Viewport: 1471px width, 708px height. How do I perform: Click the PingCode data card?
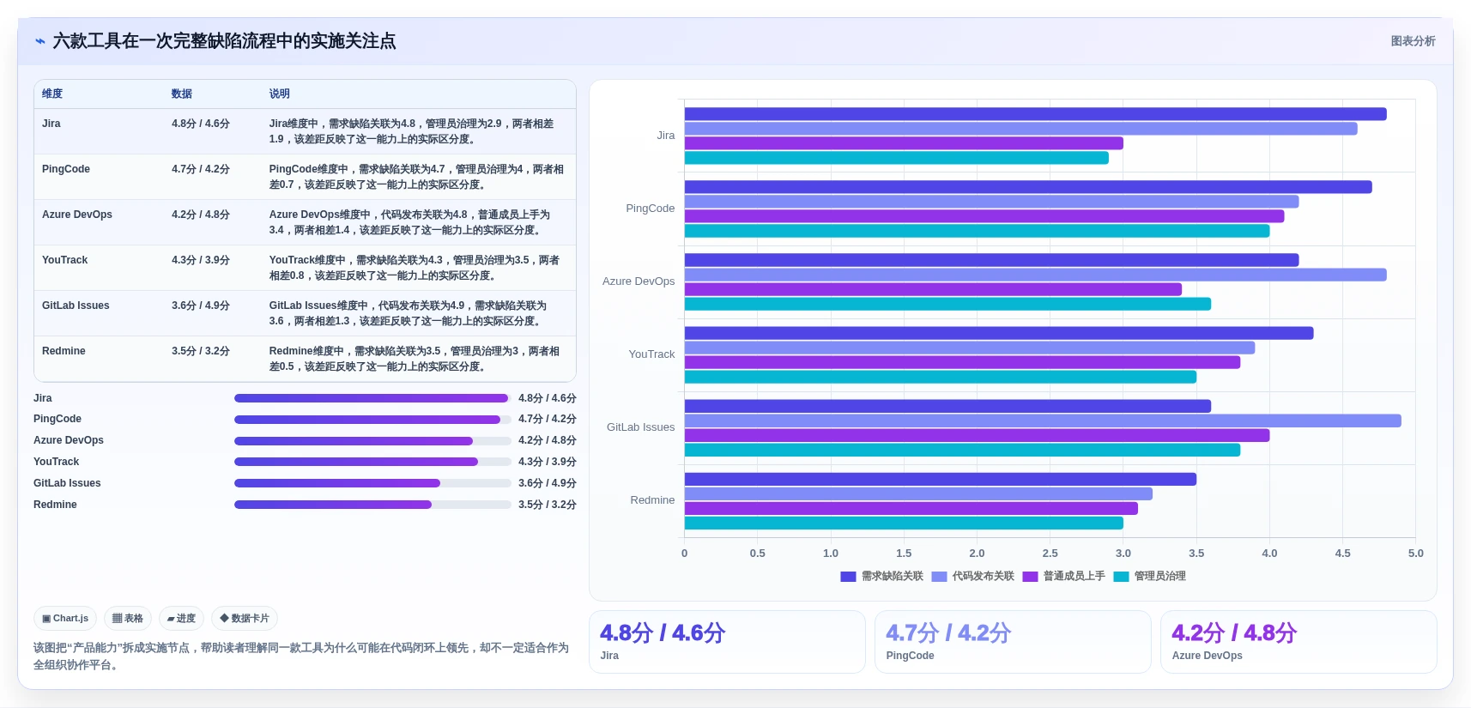coord(1013,642)
